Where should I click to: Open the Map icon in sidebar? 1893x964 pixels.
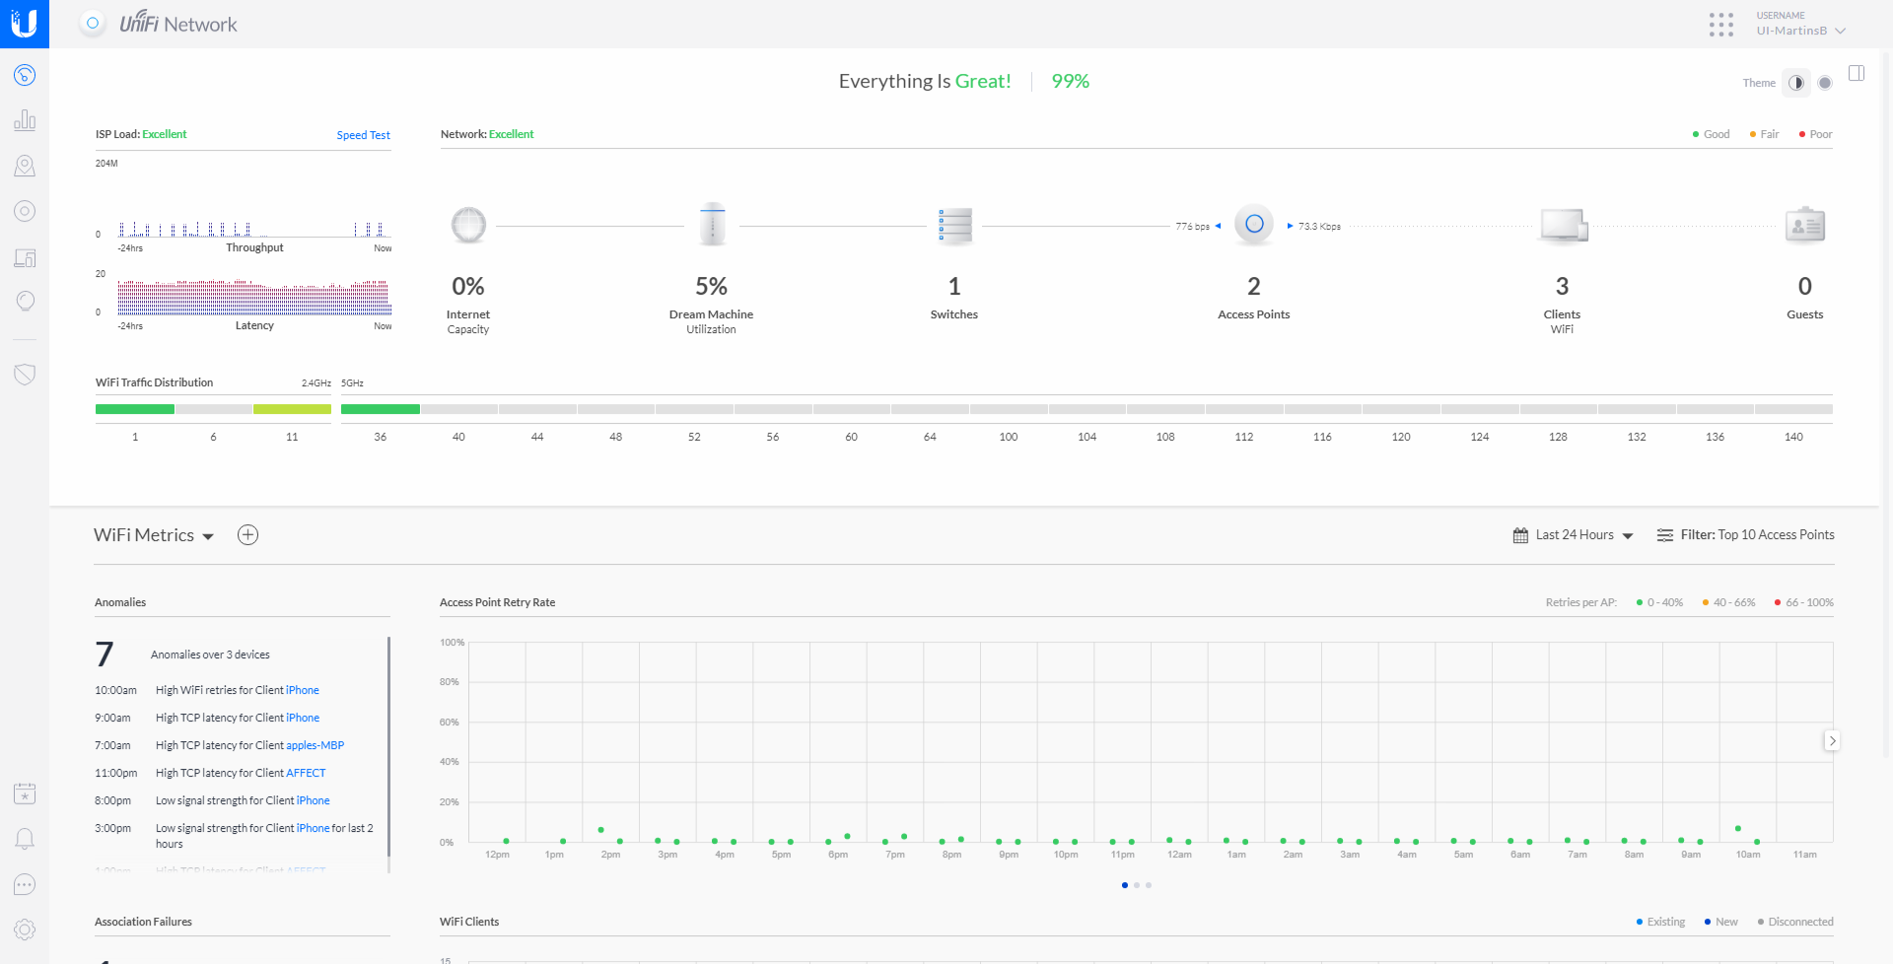25,166
